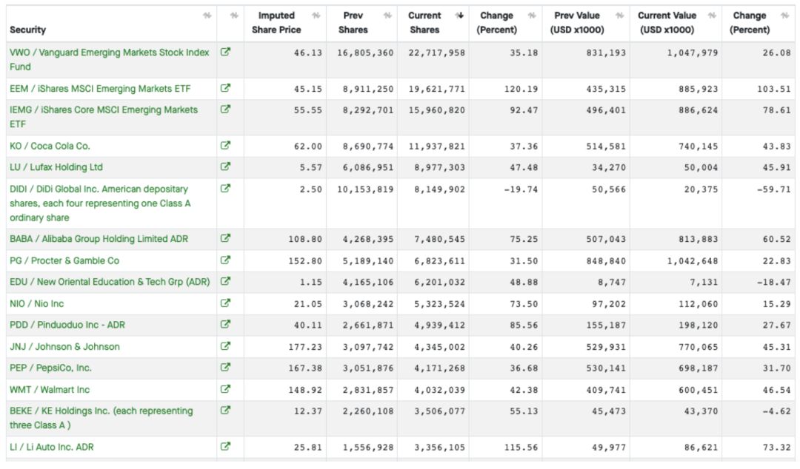This screenshot has width=800, height=469.
Task: Open EEM iShares MSCI Emerging Markets ETF link
Action: 100,89
